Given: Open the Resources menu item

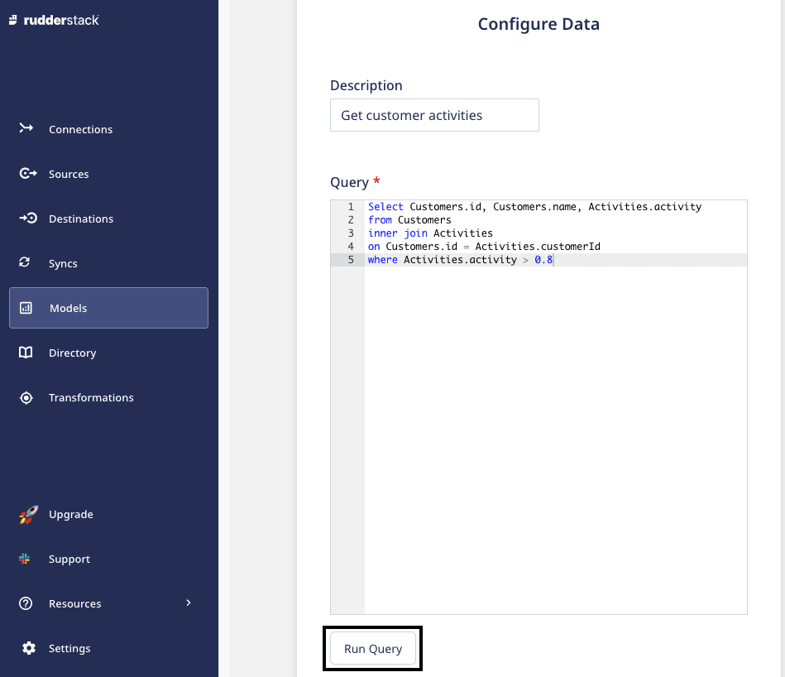Looking at the screenshot, I should tap(74, 603).
